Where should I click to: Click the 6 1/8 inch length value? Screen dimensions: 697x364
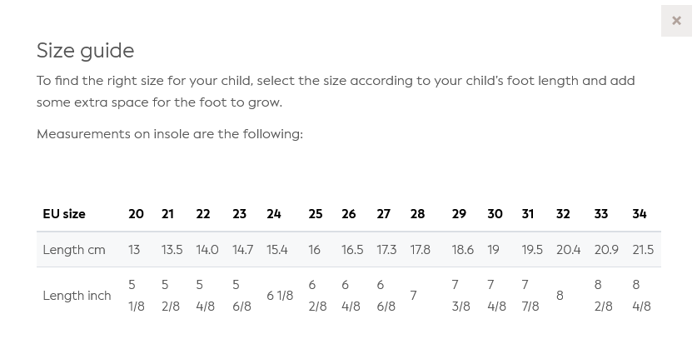[280, 296]
